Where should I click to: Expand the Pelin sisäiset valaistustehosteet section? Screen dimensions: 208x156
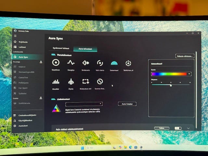188,128
